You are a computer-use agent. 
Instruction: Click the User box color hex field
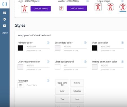(x=112, y=47)
